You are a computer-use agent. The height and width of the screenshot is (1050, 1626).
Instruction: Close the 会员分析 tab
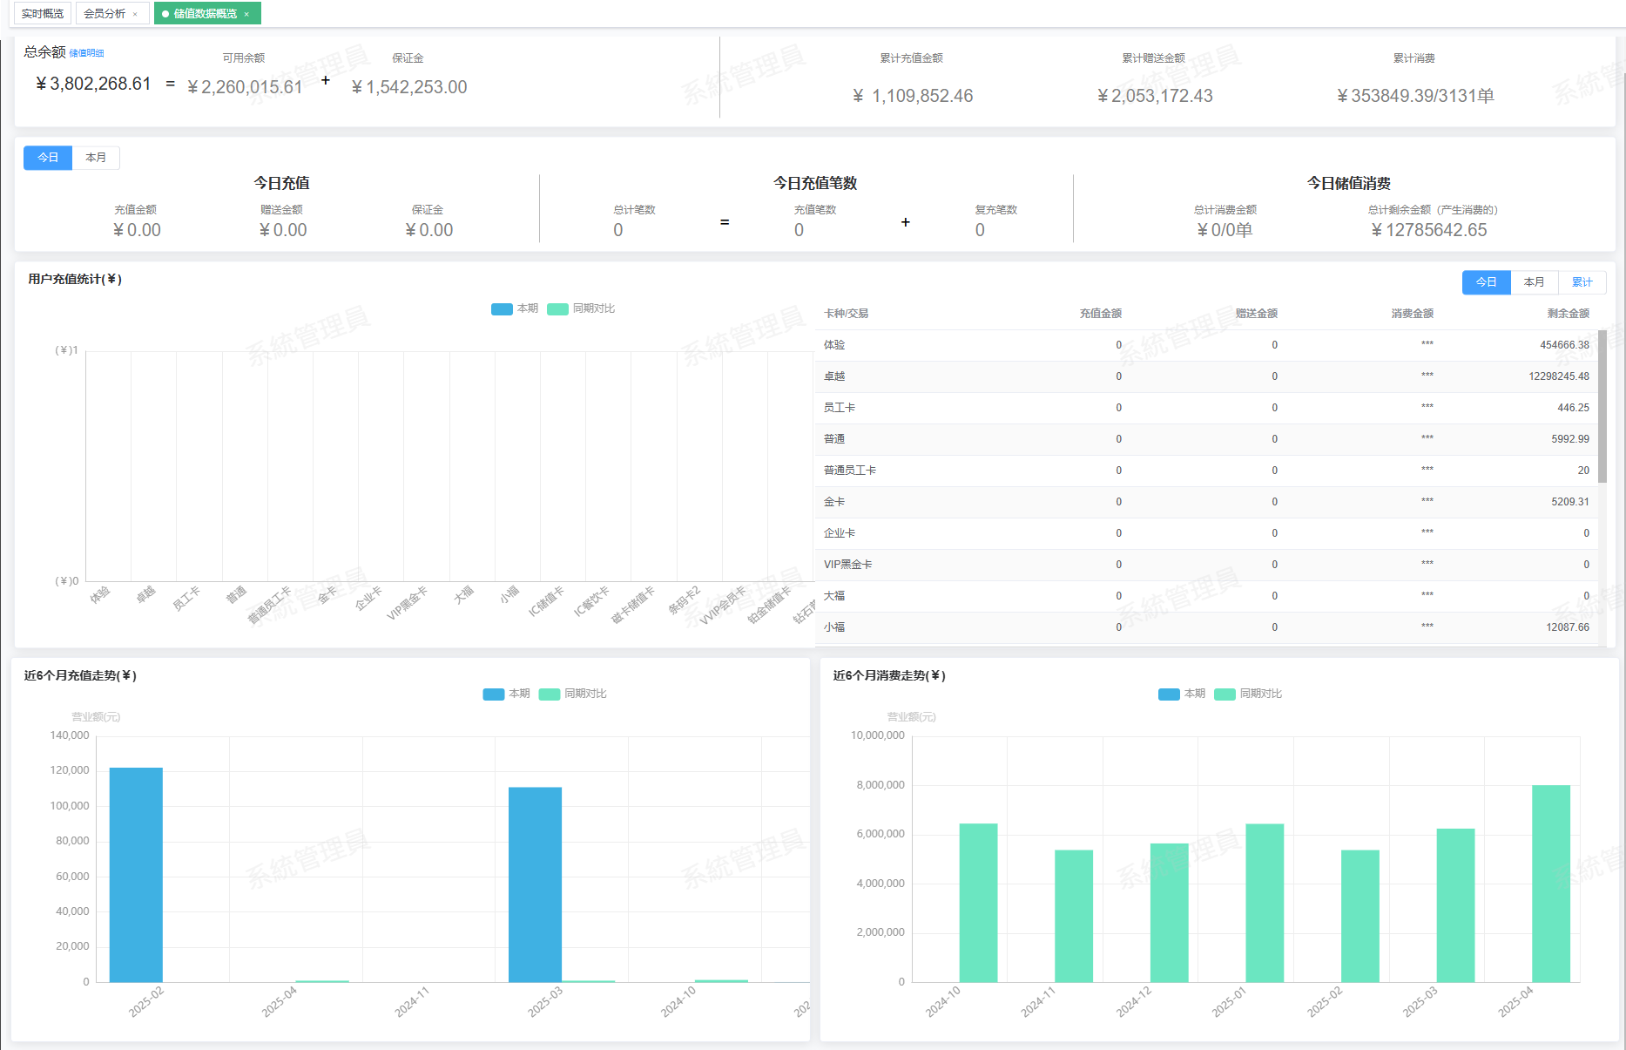coord(135,14)
